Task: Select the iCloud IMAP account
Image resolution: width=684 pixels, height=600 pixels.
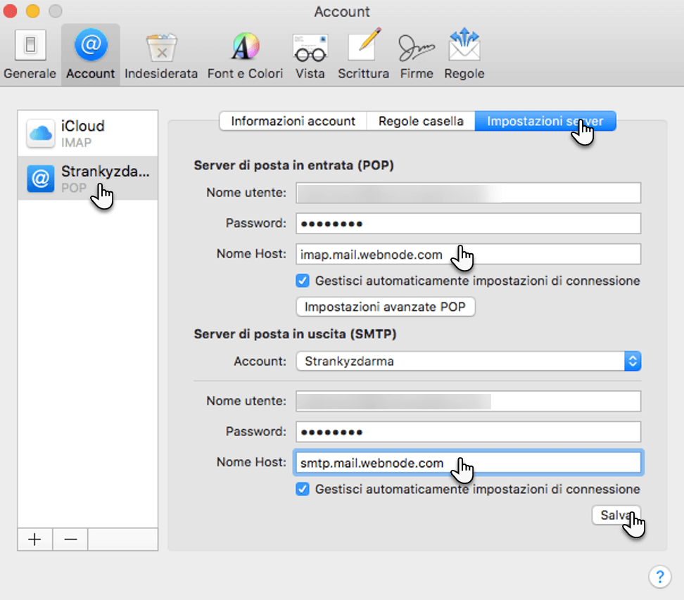Action: click(x=88, y=134)
